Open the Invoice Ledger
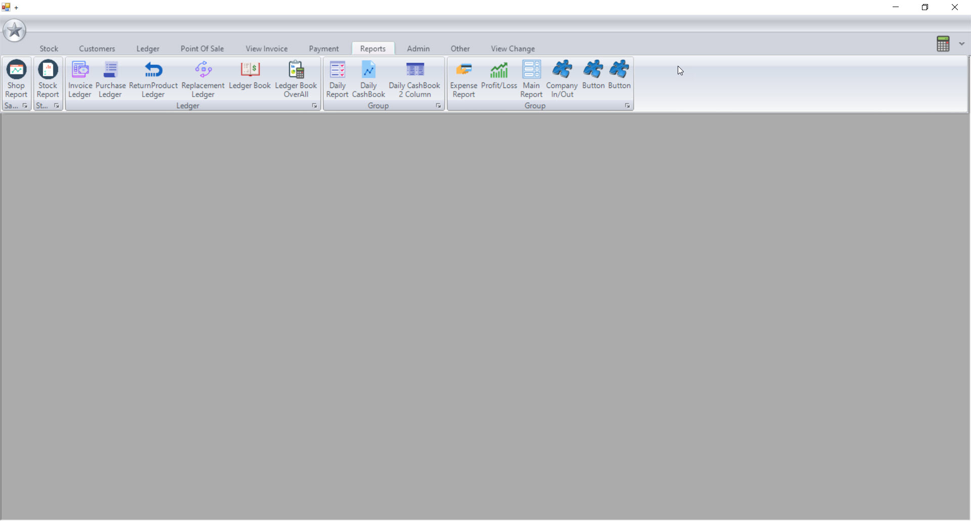Screen dimensions: 971x521 point(80,79)
